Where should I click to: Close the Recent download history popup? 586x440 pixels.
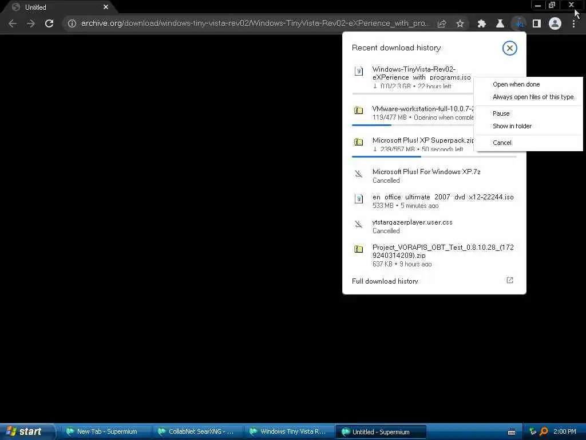[x=509, y=48]
